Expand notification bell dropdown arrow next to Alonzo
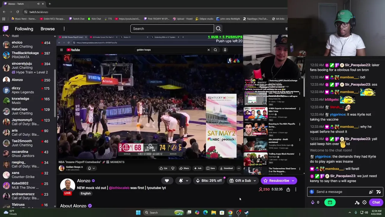The image size is (385, 217). 187,181
